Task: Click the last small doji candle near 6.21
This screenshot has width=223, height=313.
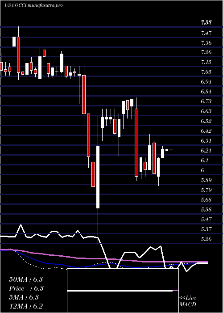Action: point(171,149)
